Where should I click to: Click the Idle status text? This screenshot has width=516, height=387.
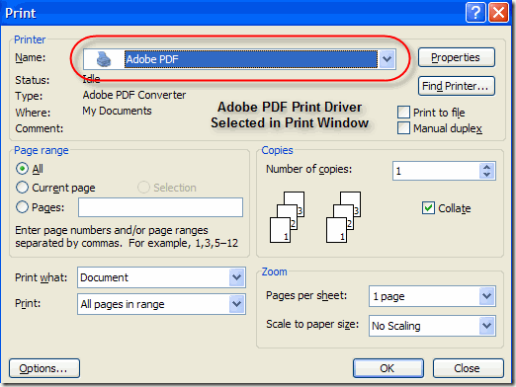(91, 79)
